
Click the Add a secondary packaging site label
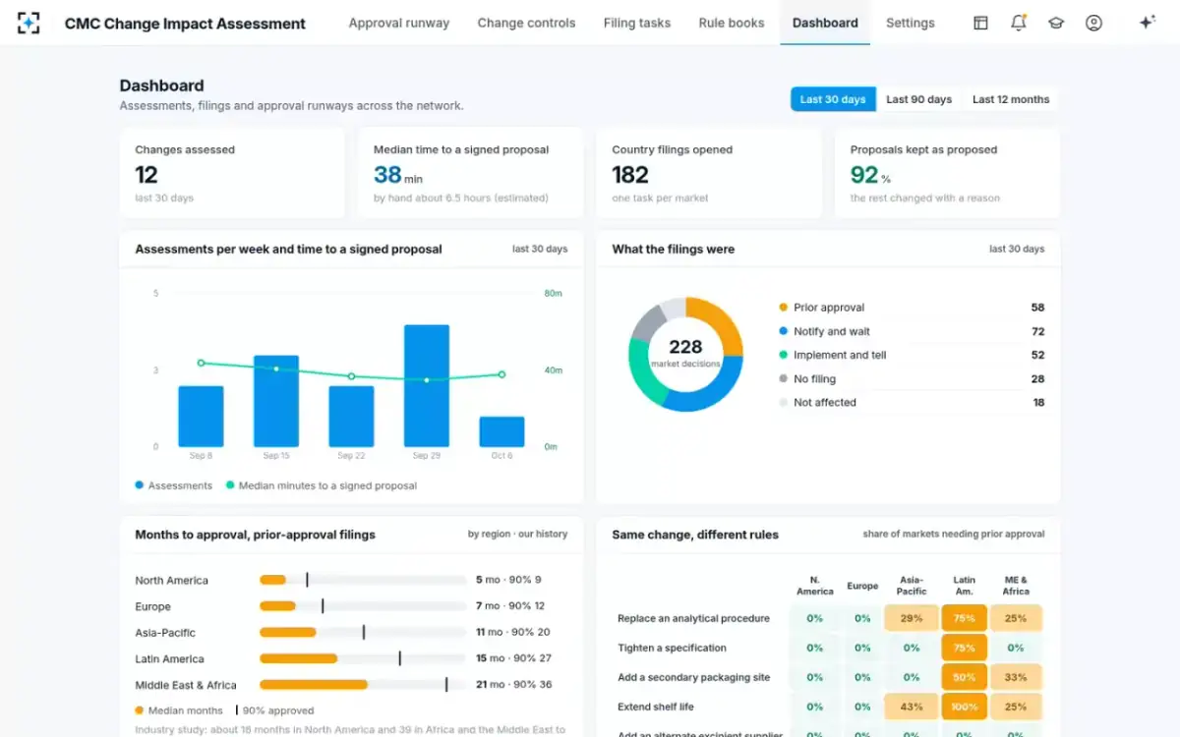click(x=693, y=677)
